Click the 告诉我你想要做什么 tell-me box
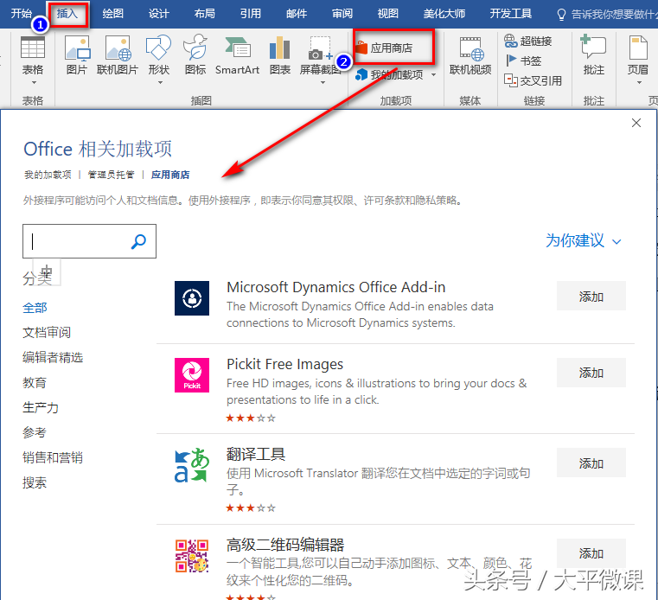 tap(614, 15)
